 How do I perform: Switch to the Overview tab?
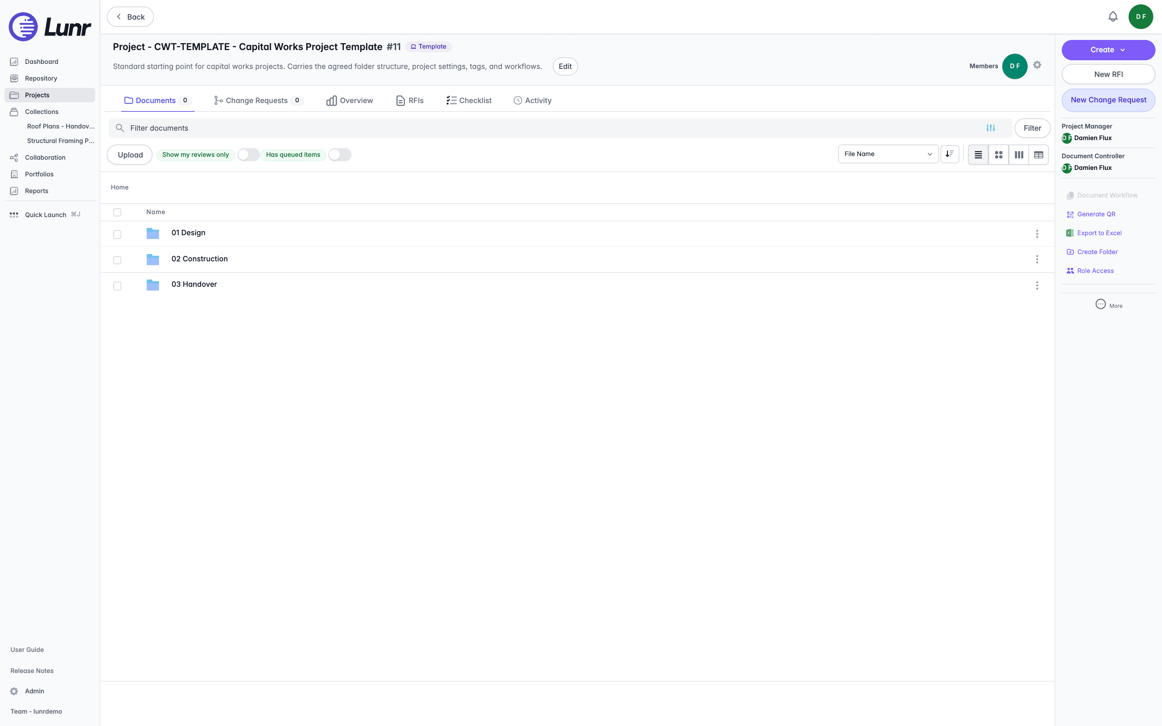point(350,100)
